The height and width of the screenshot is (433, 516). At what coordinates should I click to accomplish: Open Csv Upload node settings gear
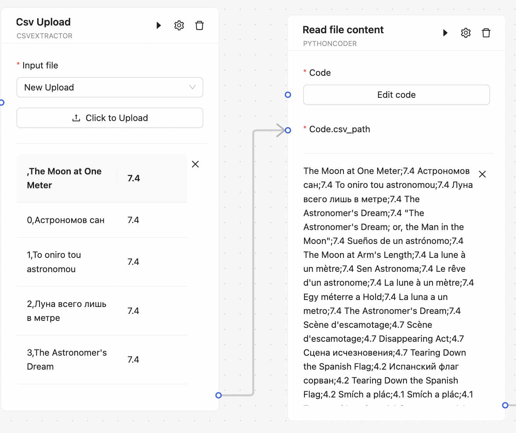179,26
